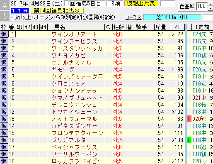Click the 仮想出馬表 yellow button

click(141, 3)
